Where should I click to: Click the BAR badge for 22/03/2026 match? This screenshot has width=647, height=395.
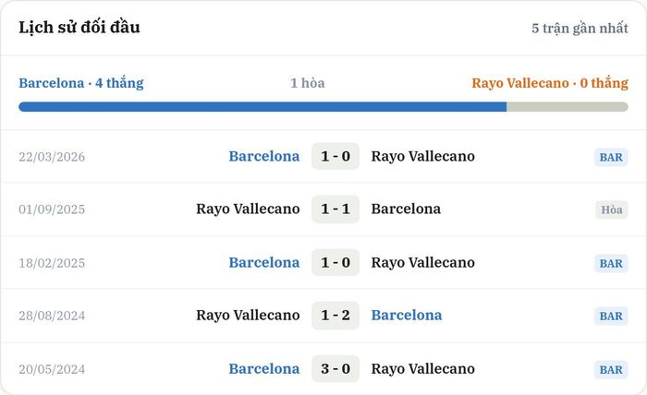coord(611,157)
